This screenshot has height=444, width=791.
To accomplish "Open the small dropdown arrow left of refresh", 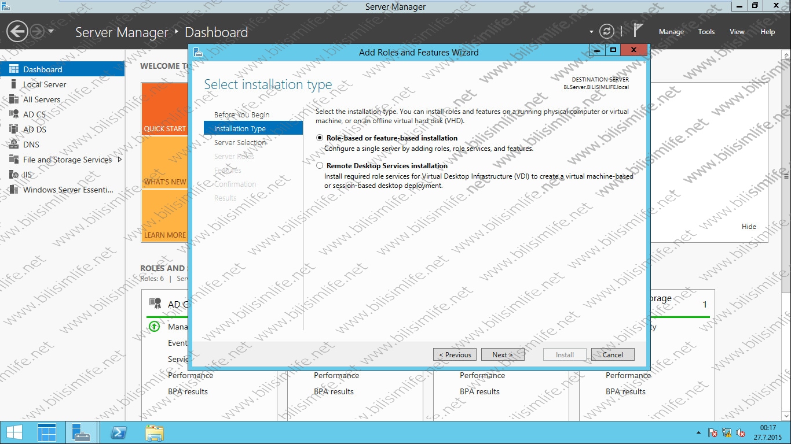I will [591, 32].
